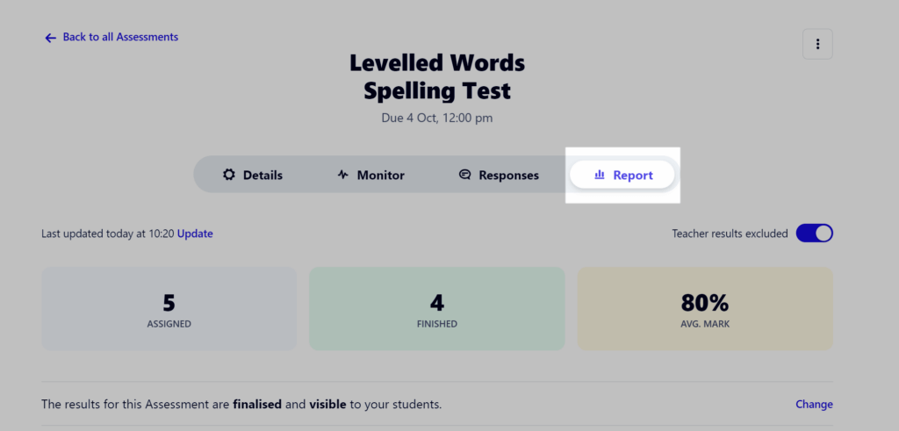Image resolution: width=899 pixels, height=431 pixels.
Task: Click the Assigned count card
Action: point(169,309)
